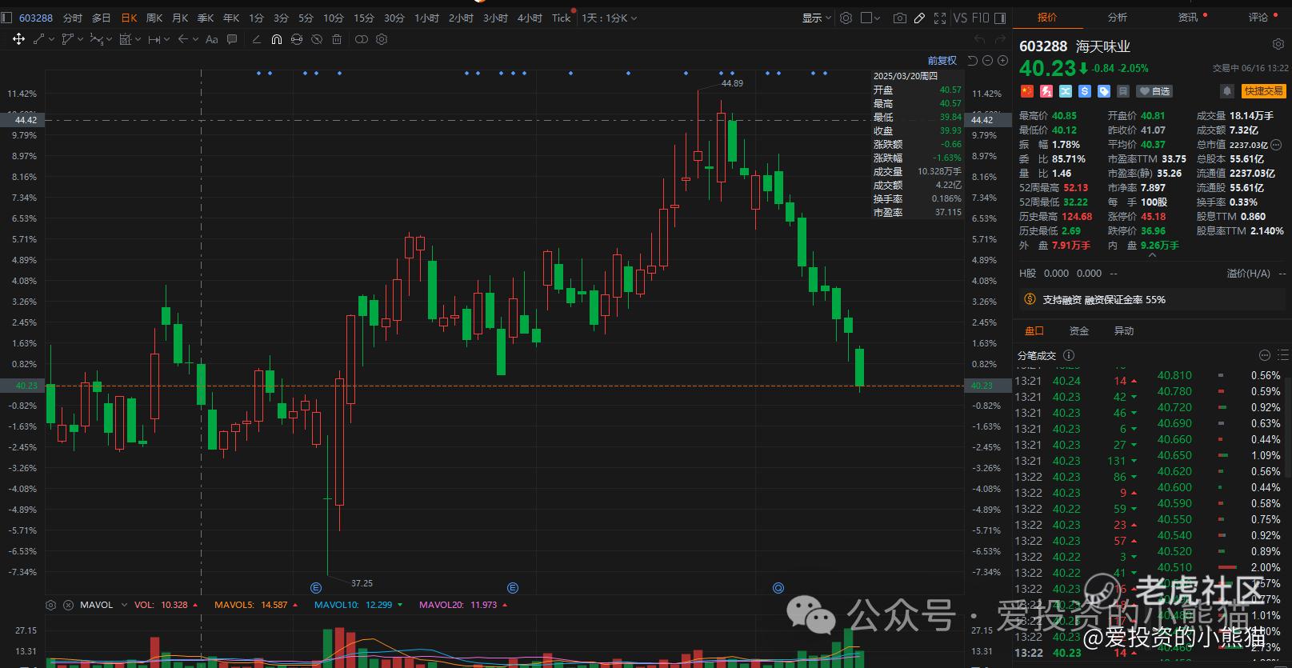Image resolution: width=1292 pixels, height=668 pixels.
Task: Select the Tick chart option
Action: coord(562,18)
